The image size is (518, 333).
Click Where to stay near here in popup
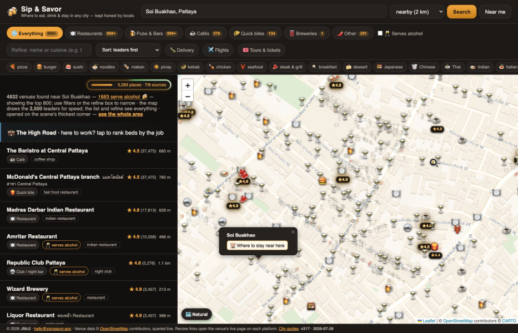click(258, 245)
